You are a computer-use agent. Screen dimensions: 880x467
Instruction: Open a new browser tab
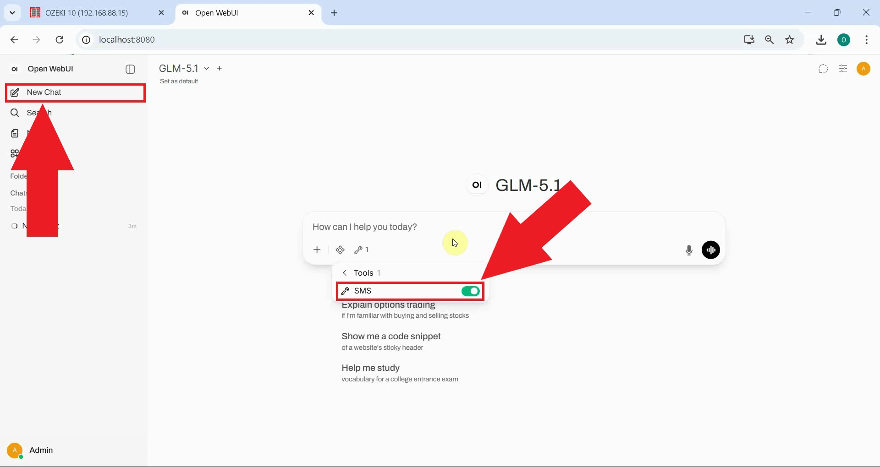point(334,13)
